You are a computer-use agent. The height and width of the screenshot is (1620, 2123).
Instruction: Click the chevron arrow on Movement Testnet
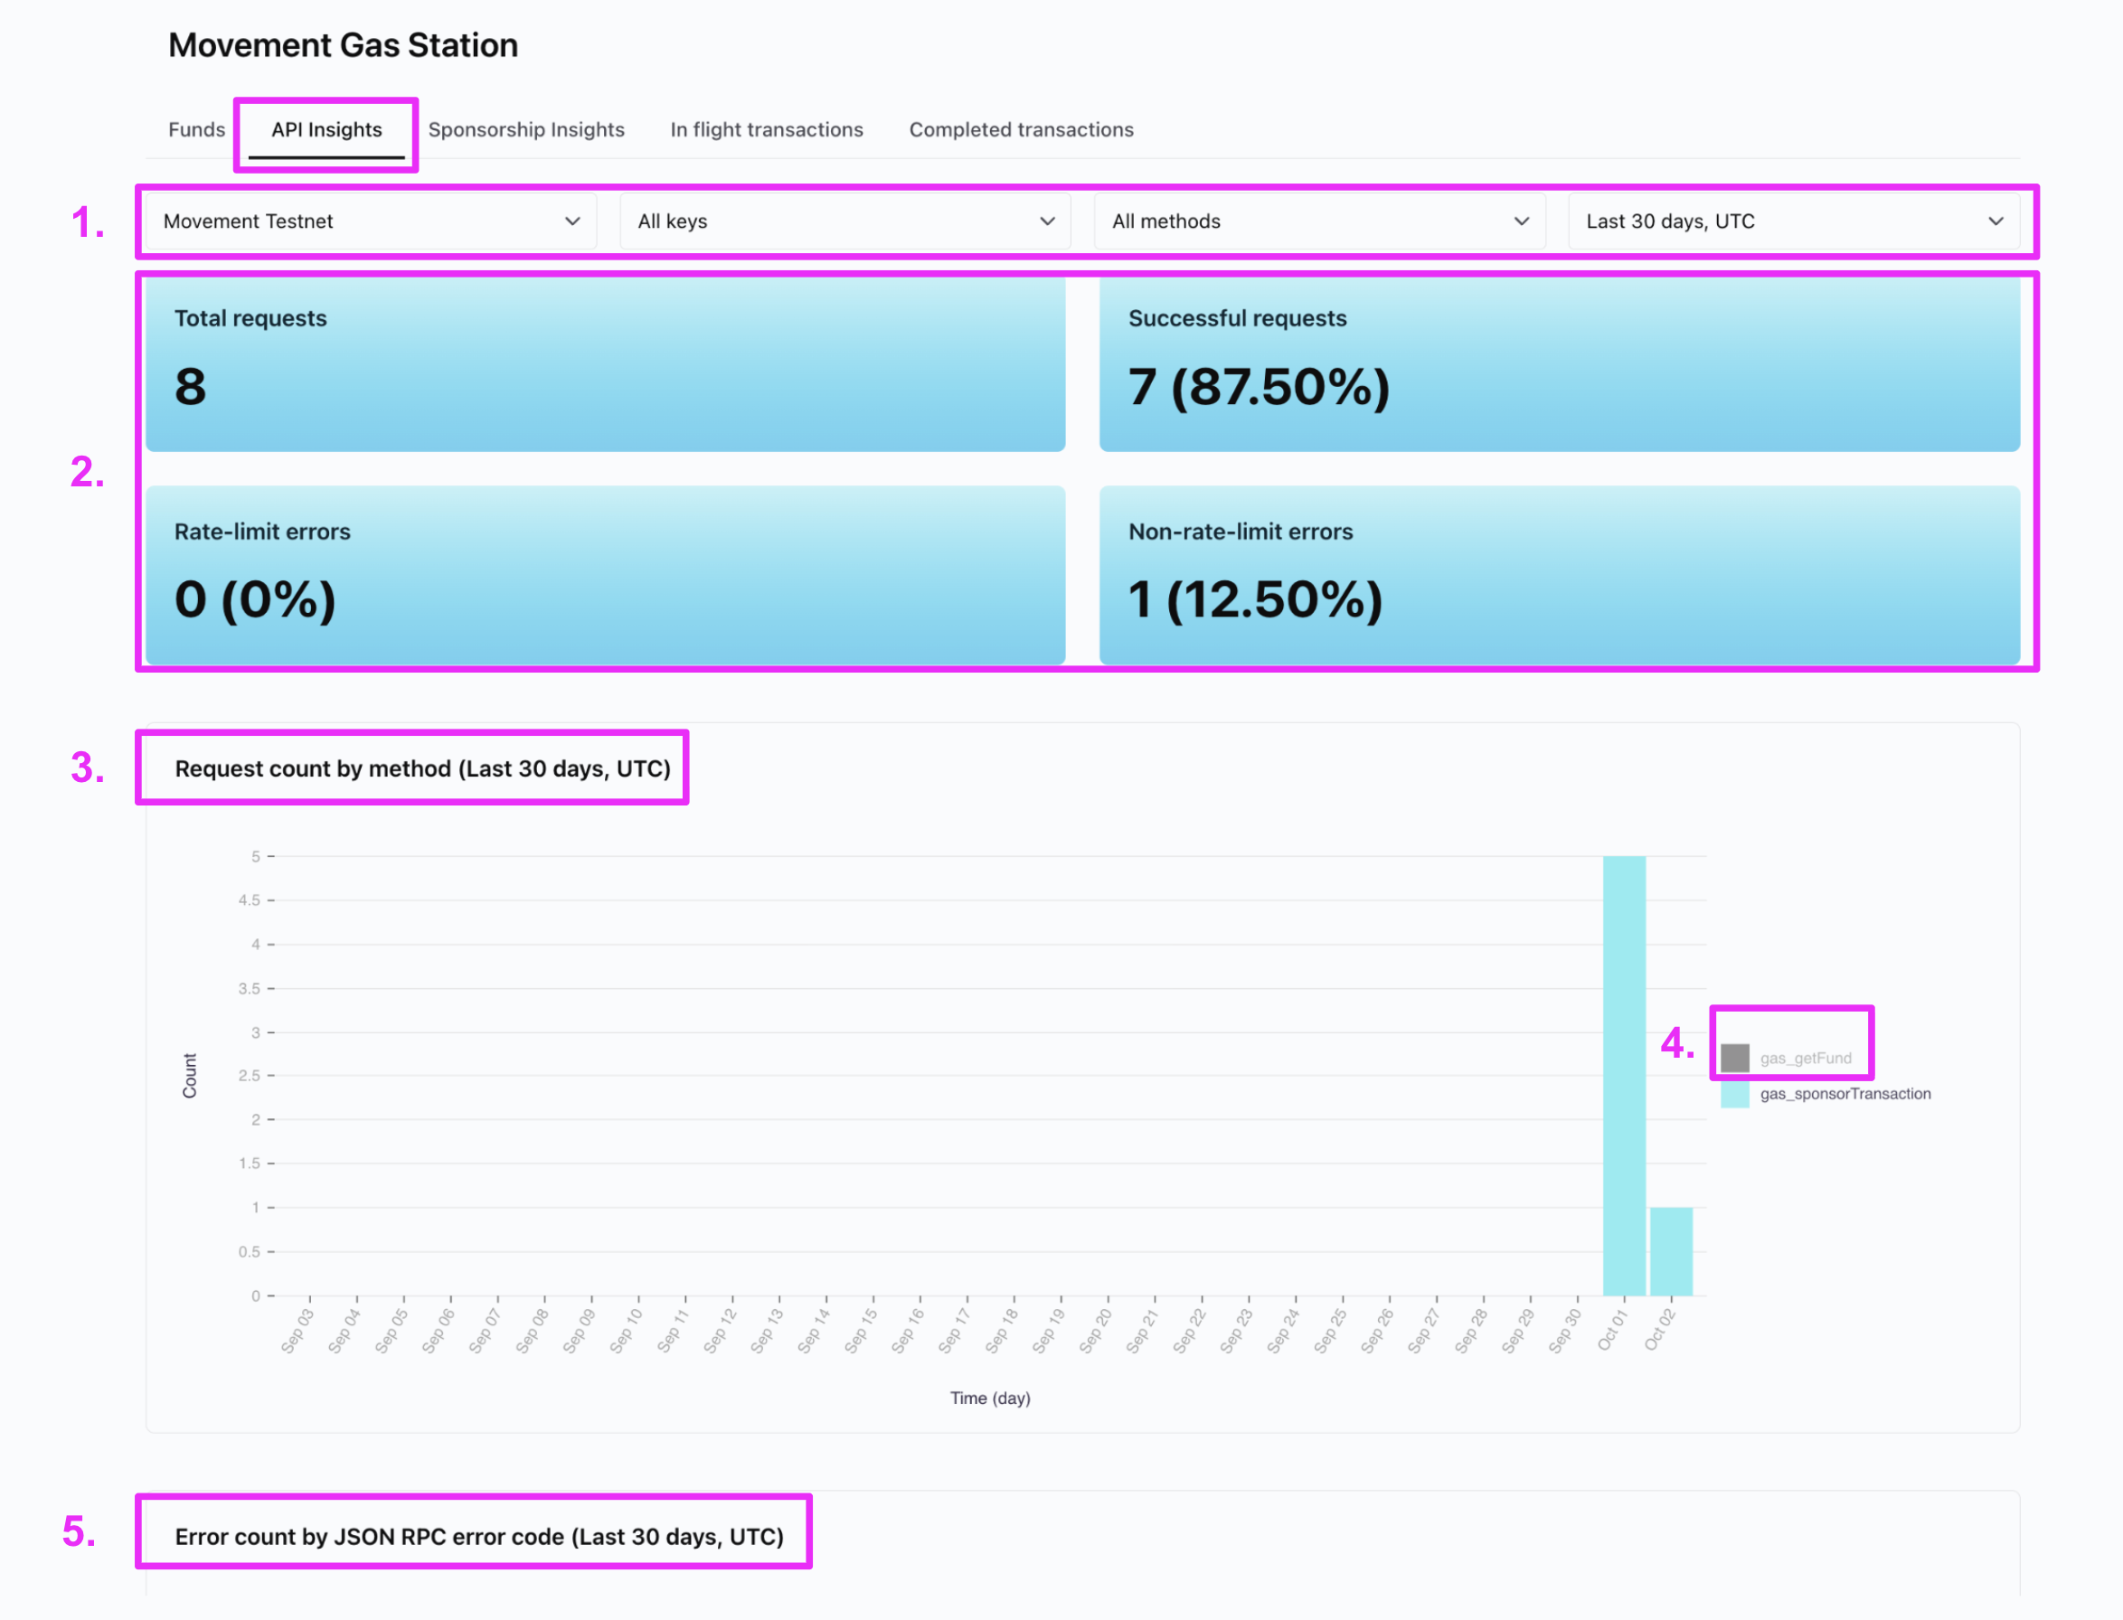coord(572,221)
